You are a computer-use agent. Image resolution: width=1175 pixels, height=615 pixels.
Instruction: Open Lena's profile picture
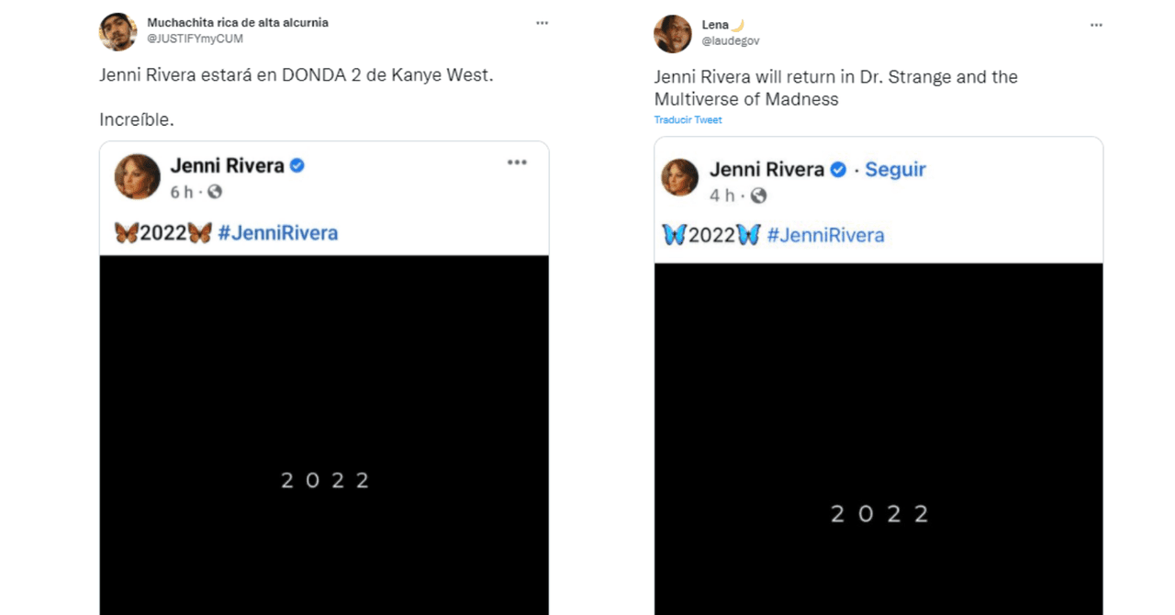coord(673,34)
